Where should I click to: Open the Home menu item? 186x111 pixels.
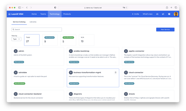(34, 14)
